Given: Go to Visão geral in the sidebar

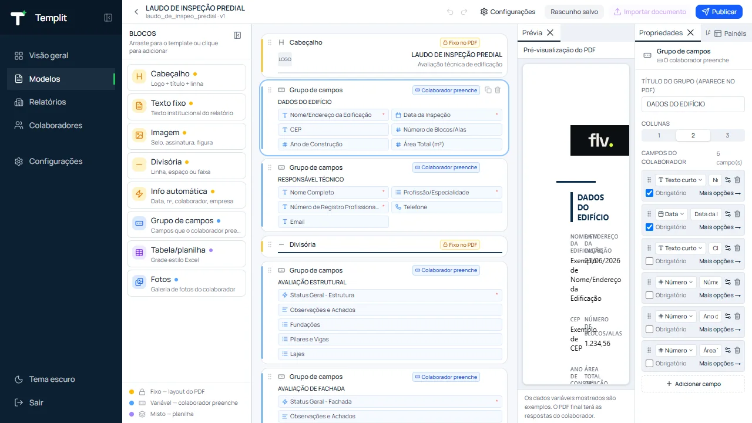Looking at the screenshot, I should (61, 56).
